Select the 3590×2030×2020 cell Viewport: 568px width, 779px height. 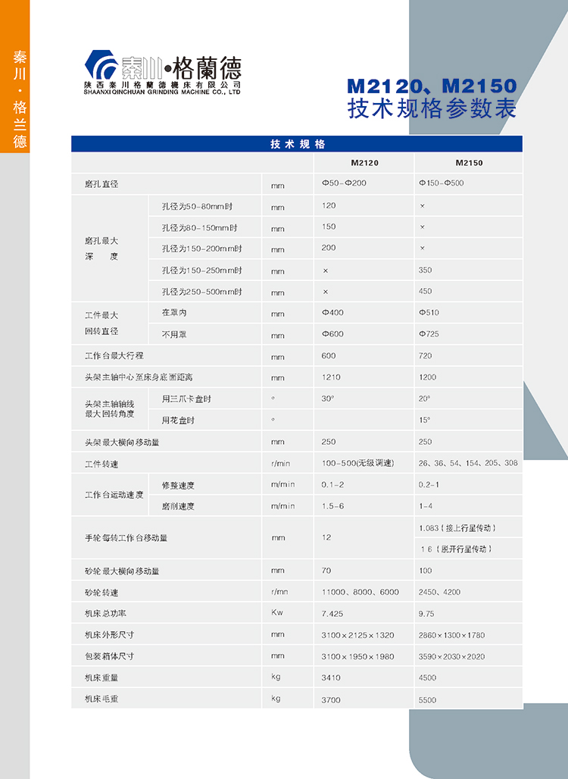pos(451,656)
